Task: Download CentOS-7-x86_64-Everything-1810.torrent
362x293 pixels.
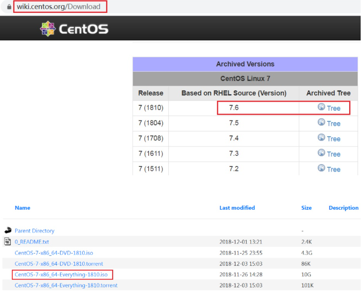Action: click(66, 285)
